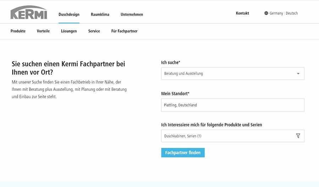
Task: Open the Duschdesign tab
Action: [69, 15]
